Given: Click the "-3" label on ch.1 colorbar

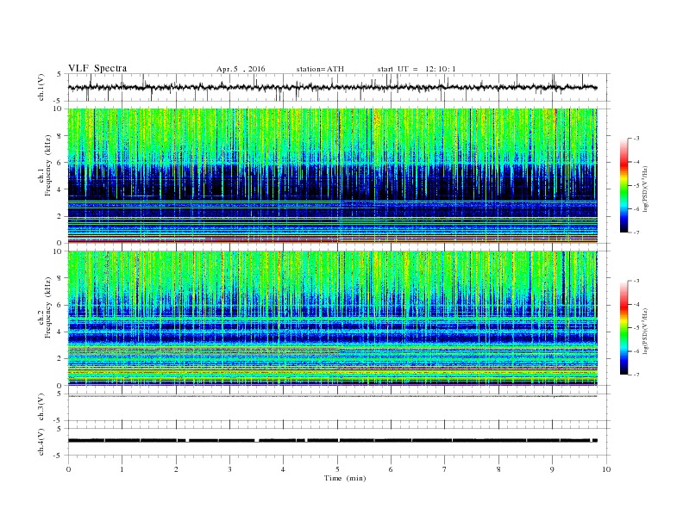Looking at the screenshot, I should tap(636, 139).
